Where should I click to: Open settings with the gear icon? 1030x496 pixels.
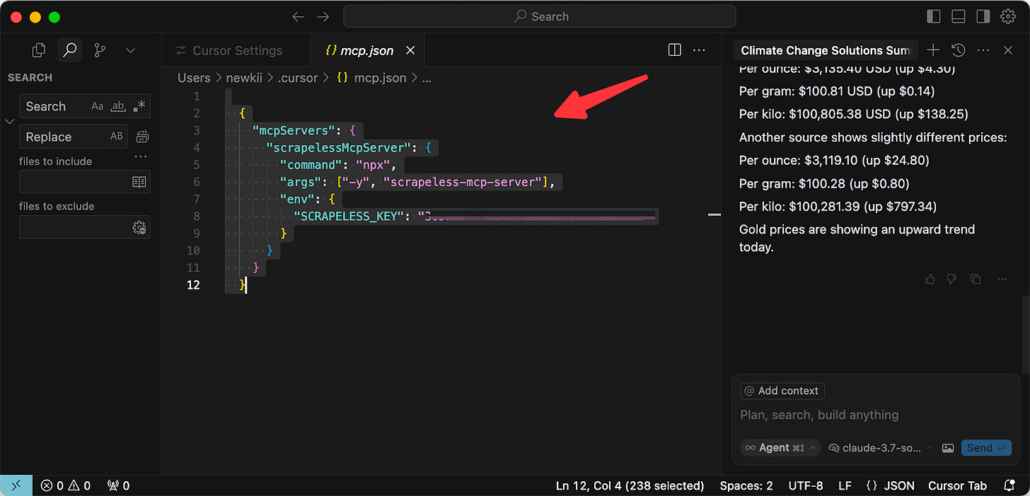point(1007,16)
